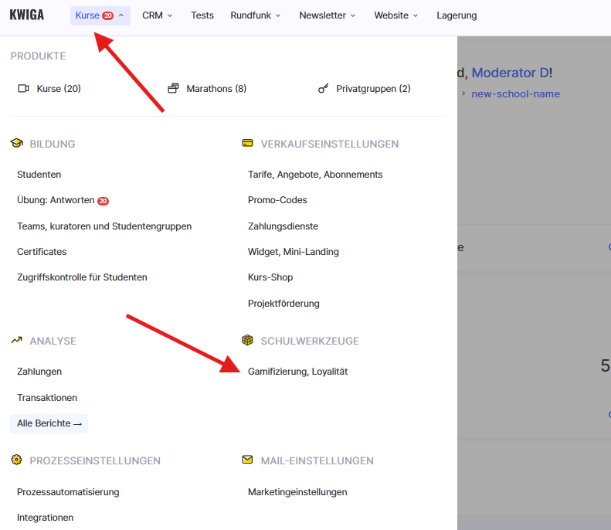
Task: Click the credit card Verkaufseinstellungen icon
Action: click(x=248, y=144)
